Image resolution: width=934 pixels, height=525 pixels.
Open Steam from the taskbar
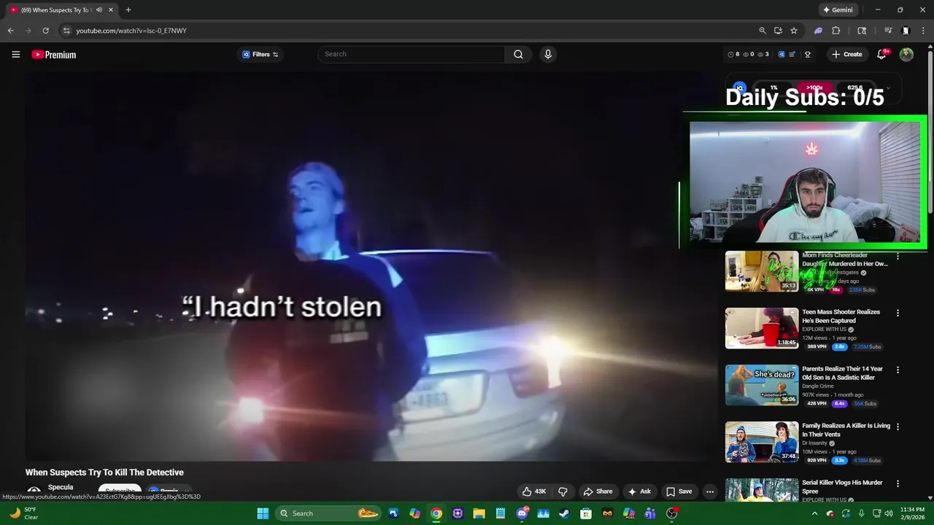click(x=564, y=513)
